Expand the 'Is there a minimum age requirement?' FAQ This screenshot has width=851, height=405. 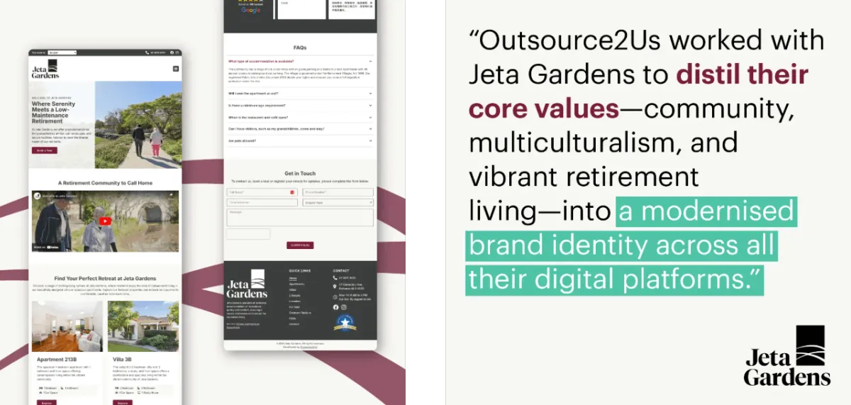(300, 105)
